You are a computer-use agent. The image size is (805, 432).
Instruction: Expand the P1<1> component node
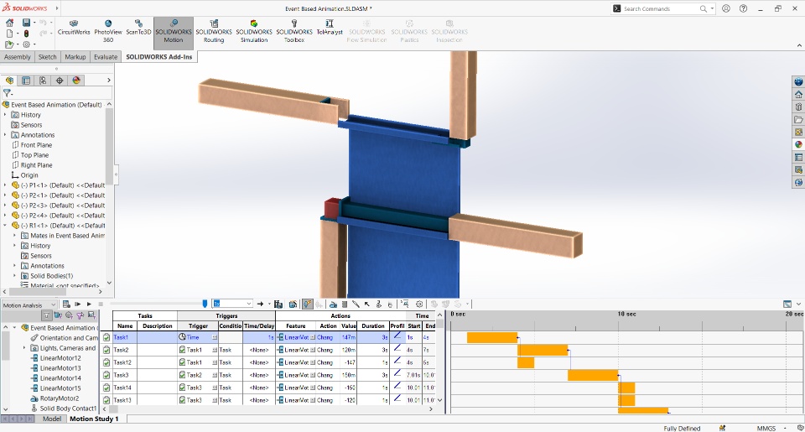click(5, 185)
